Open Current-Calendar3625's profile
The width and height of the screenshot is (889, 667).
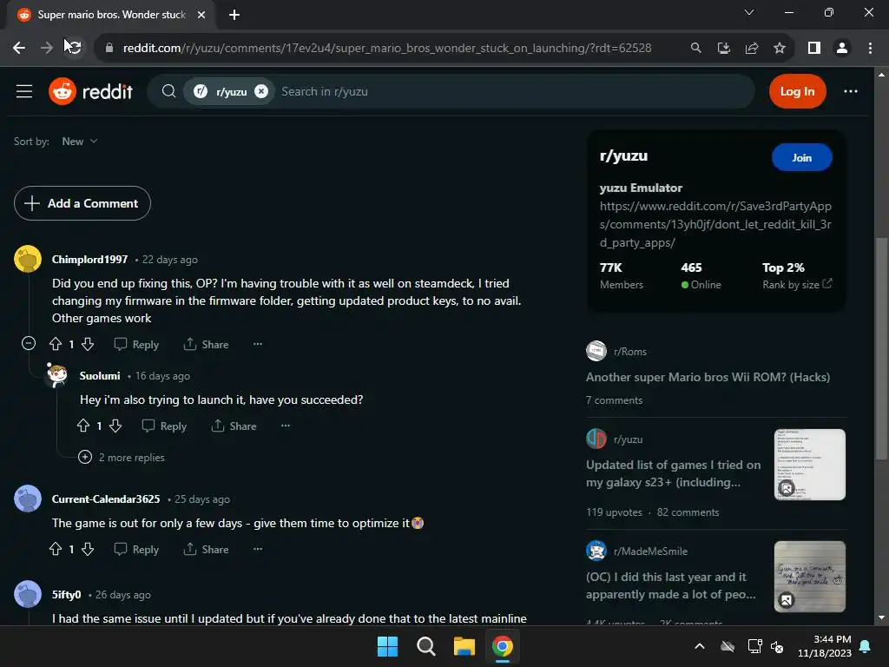pyautogui.click(x=106, y=499)
